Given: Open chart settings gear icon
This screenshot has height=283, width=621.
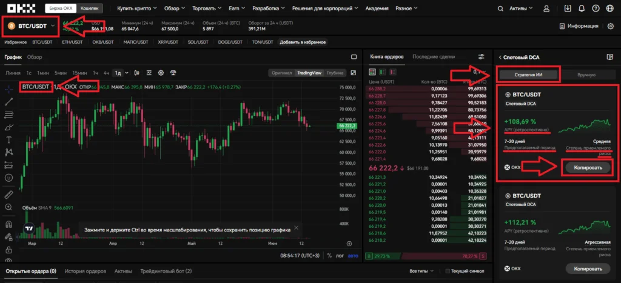Looking at the screenshot, I should coord(161,73).
